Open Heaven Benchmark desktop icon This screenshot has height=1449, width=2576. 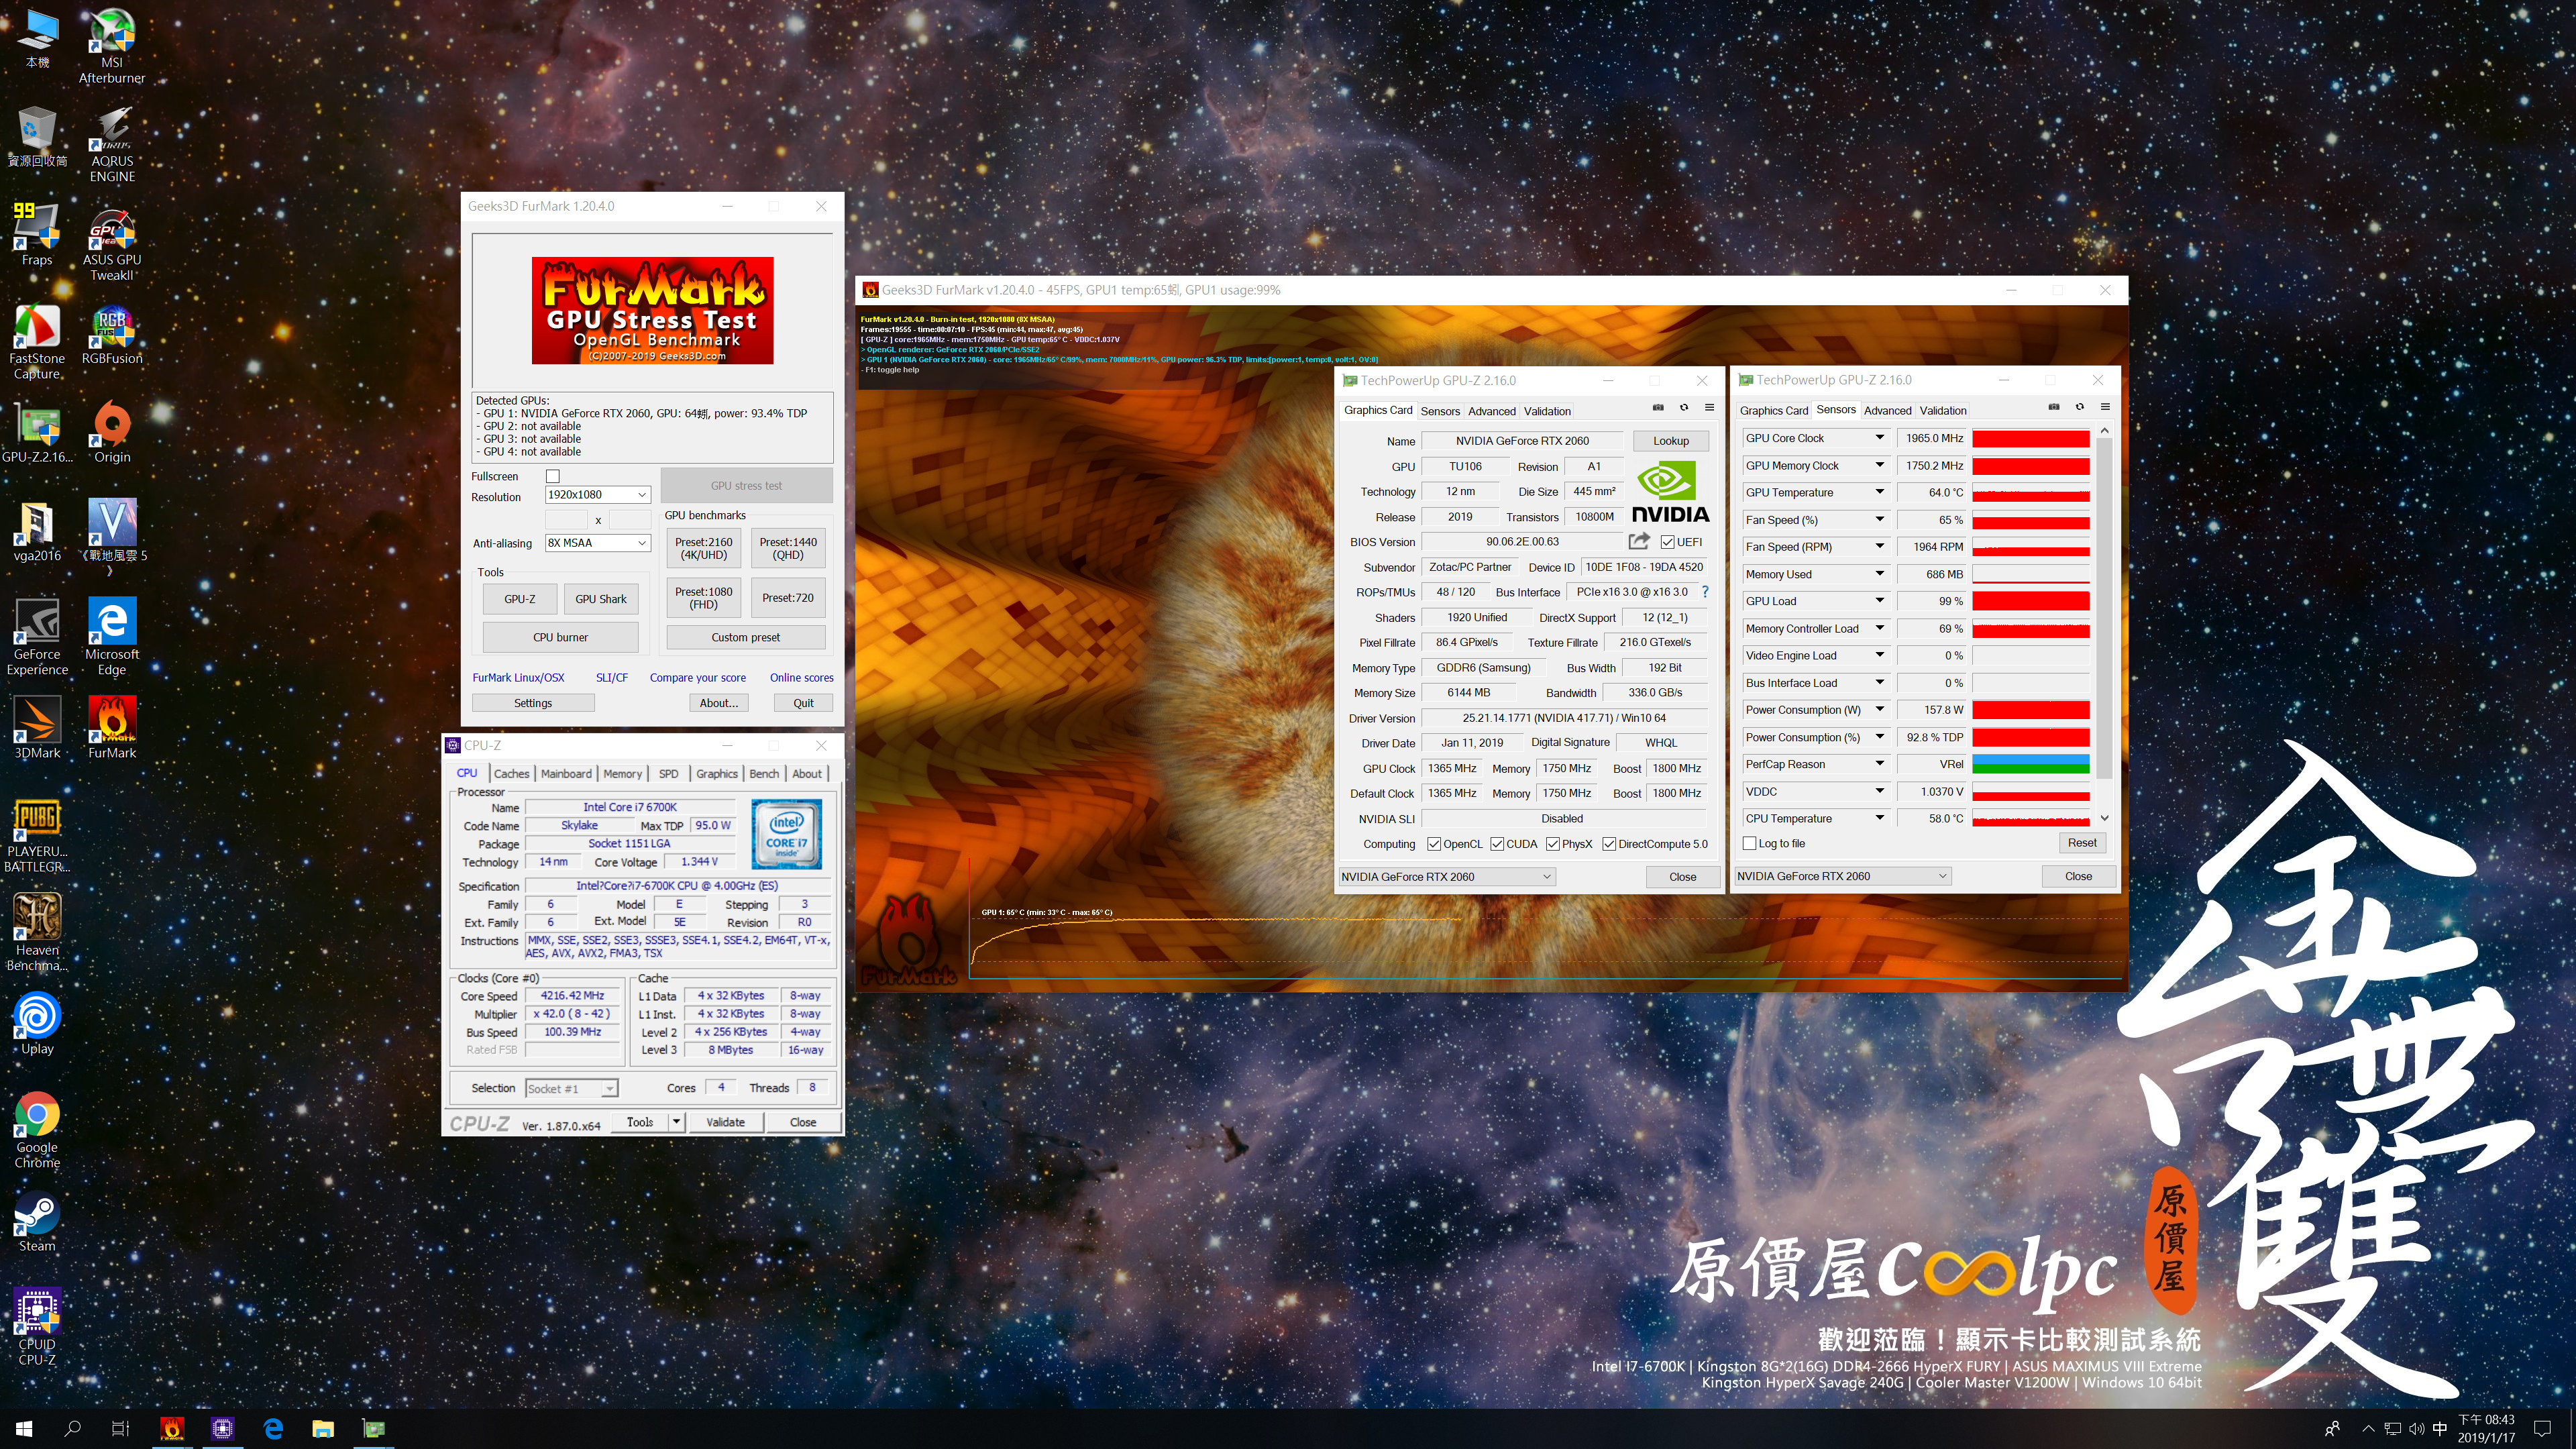click(37, 933)
